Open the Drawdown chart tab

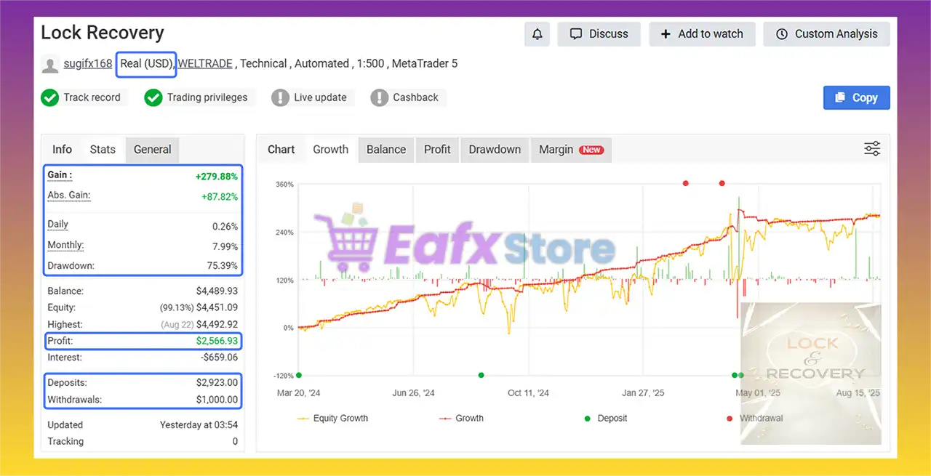[495, 150]
